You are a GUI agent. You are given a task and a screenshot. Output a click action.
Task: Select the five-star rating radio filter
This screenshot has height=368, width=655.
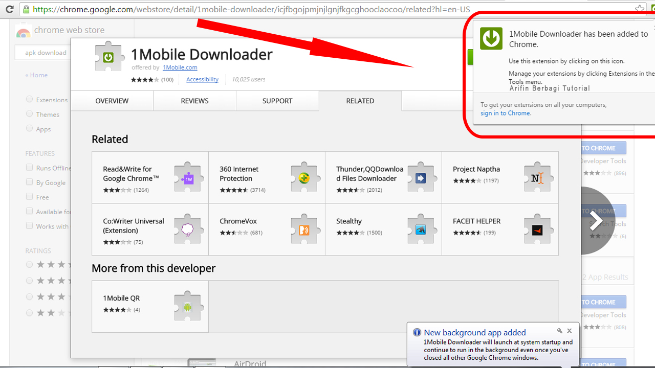pyautogui.click(x=29, y=264)
